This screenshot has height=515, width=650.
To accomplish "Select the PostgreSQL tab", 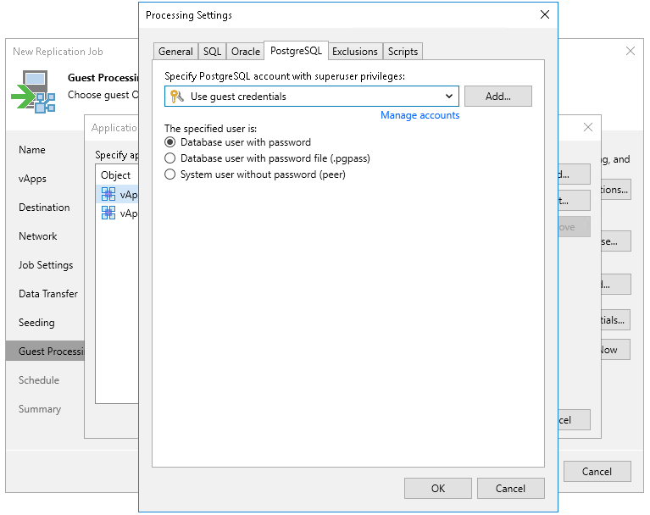I will pos(296,51).
